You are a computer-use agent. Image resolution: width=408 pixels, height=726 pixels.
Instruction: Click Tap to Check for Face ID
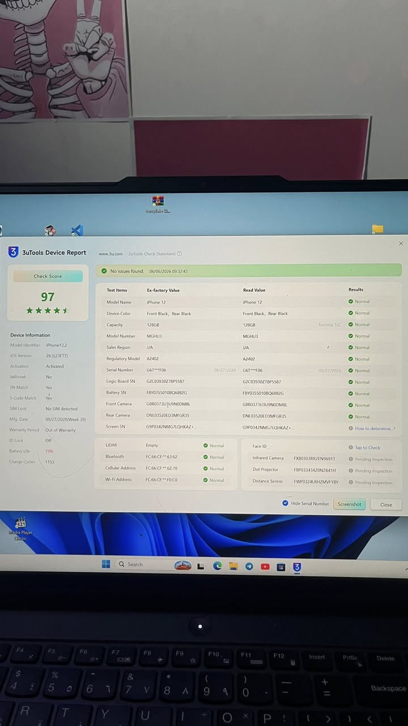pos(368,448)
